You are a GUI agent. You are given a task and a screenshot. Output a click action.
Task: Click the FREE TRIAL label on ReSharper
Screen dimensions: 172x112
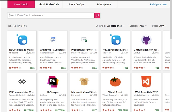click(x=60, y=110)
